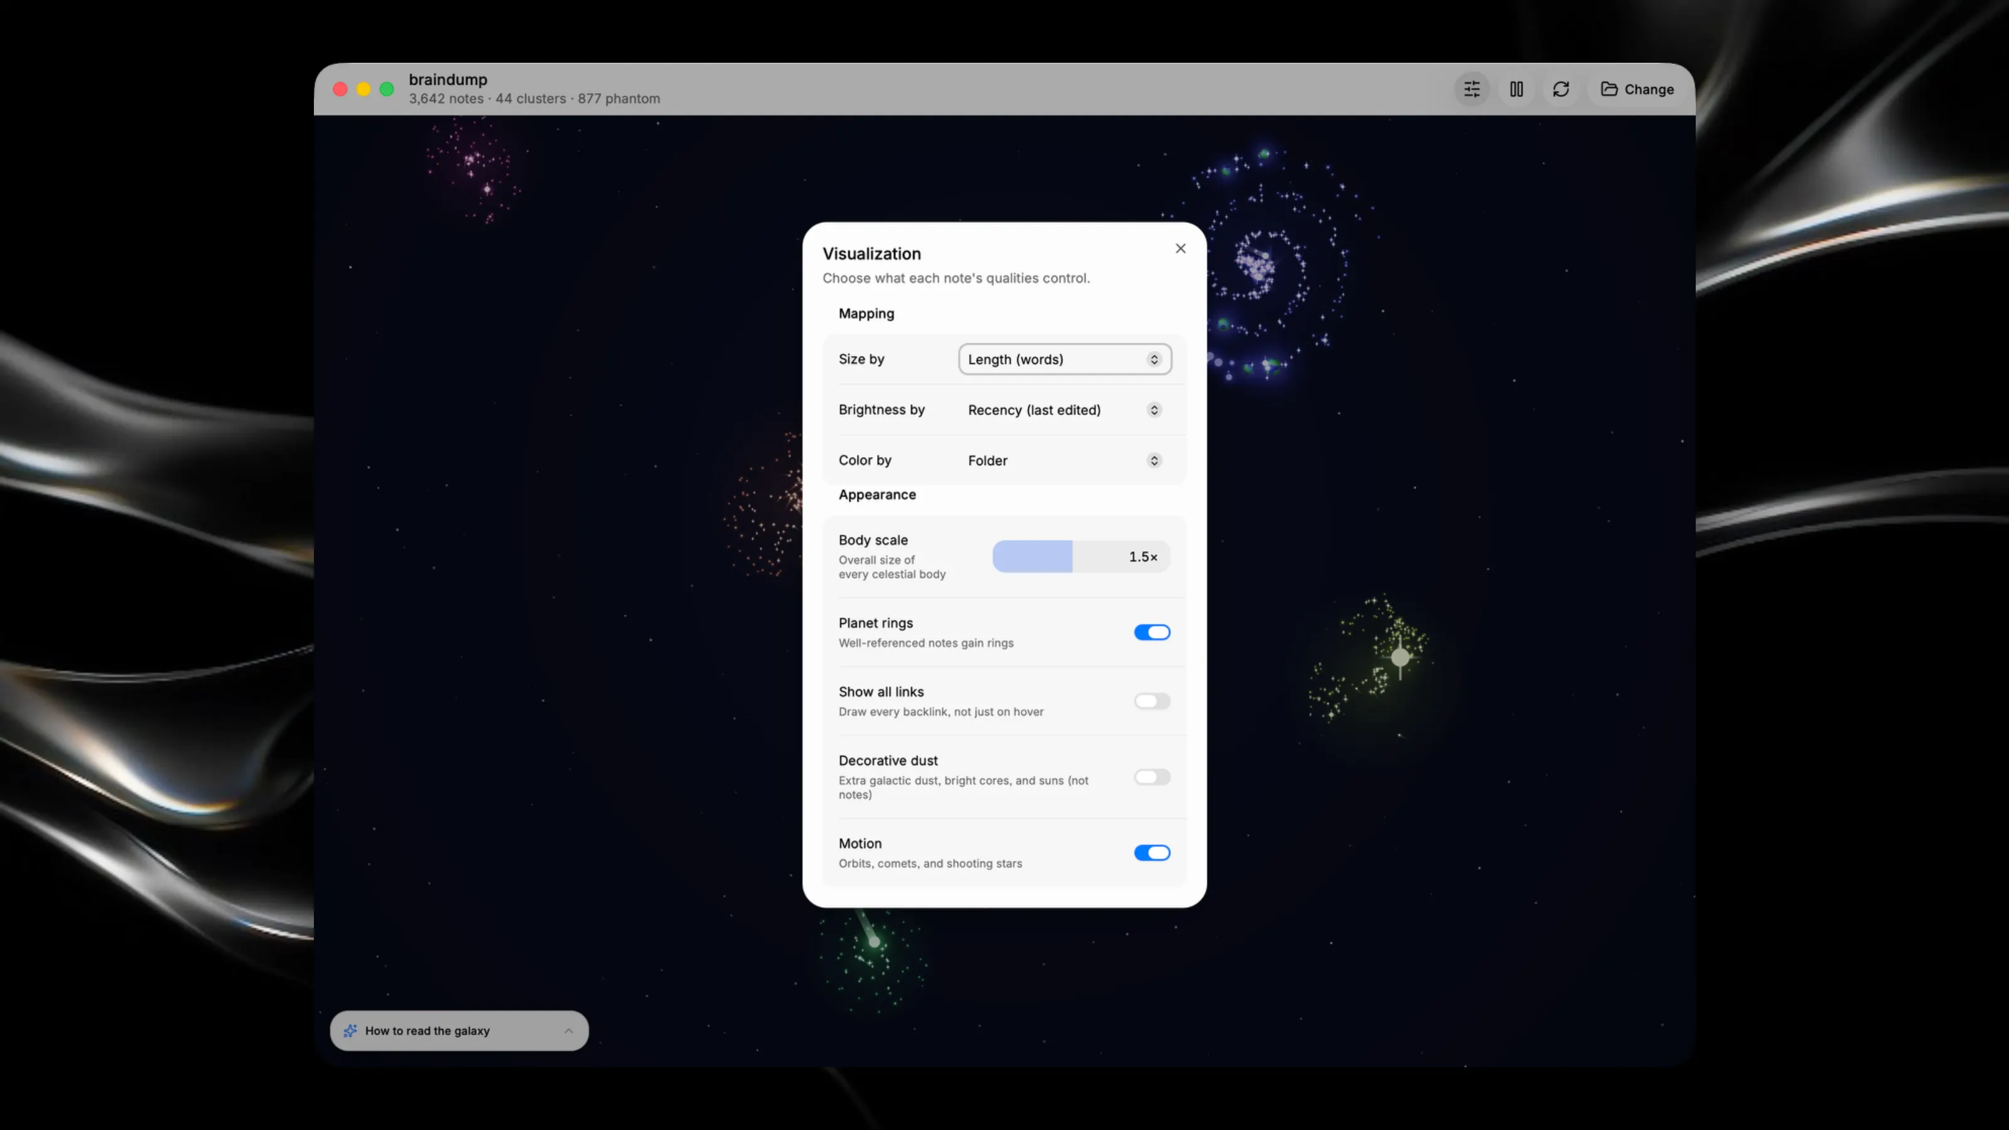Open visualization settings sliders icon
This screenshot has width=2009, height=1130.
point(1472,89)
